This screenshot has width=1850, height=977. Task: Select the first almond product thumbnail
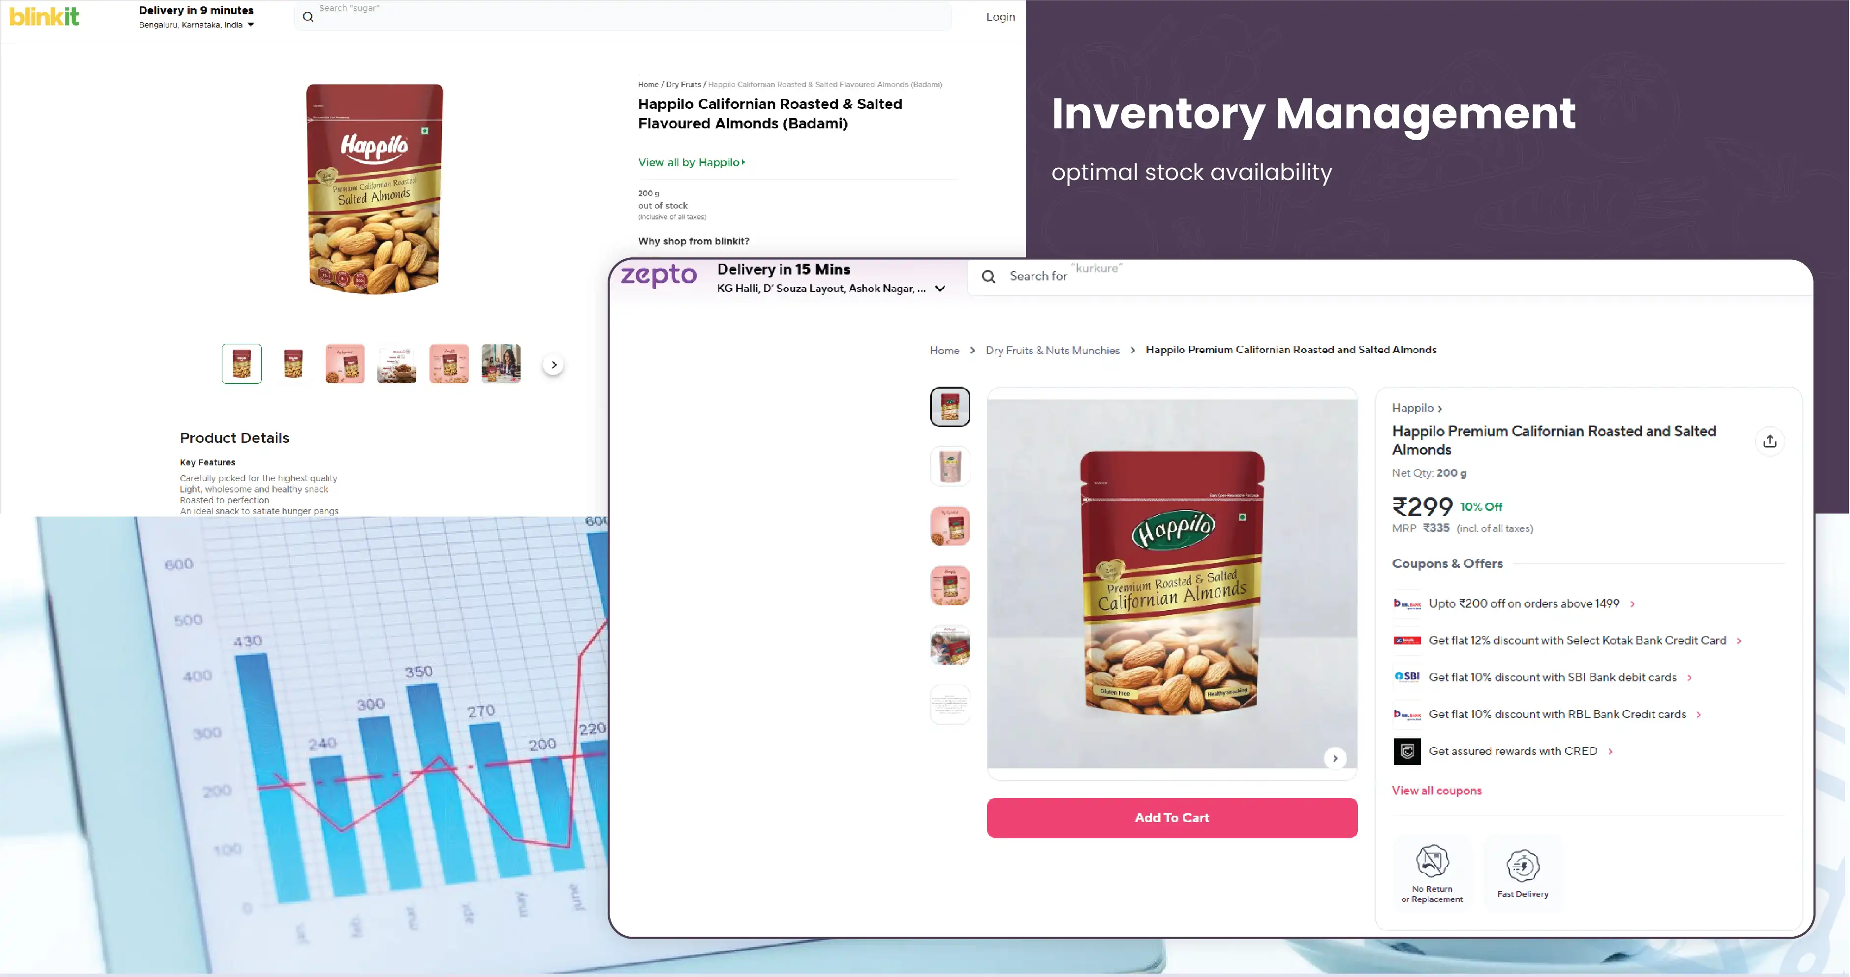coord(241,363)
